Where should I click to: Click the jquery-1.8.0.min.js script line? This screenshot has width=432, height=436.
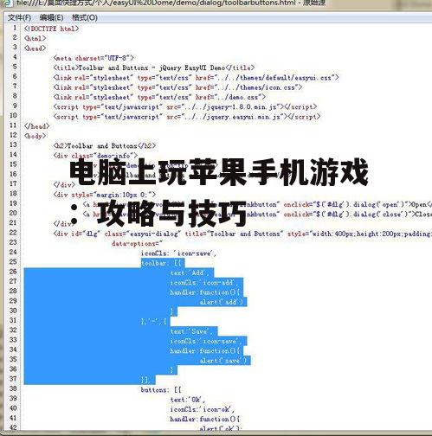pyautogui.click(x=185, y=107)
